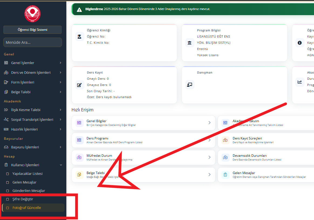314x220 pixels.
Task: Expand Ders ve Dönem İşlemleri chevron
Action: 60,72
